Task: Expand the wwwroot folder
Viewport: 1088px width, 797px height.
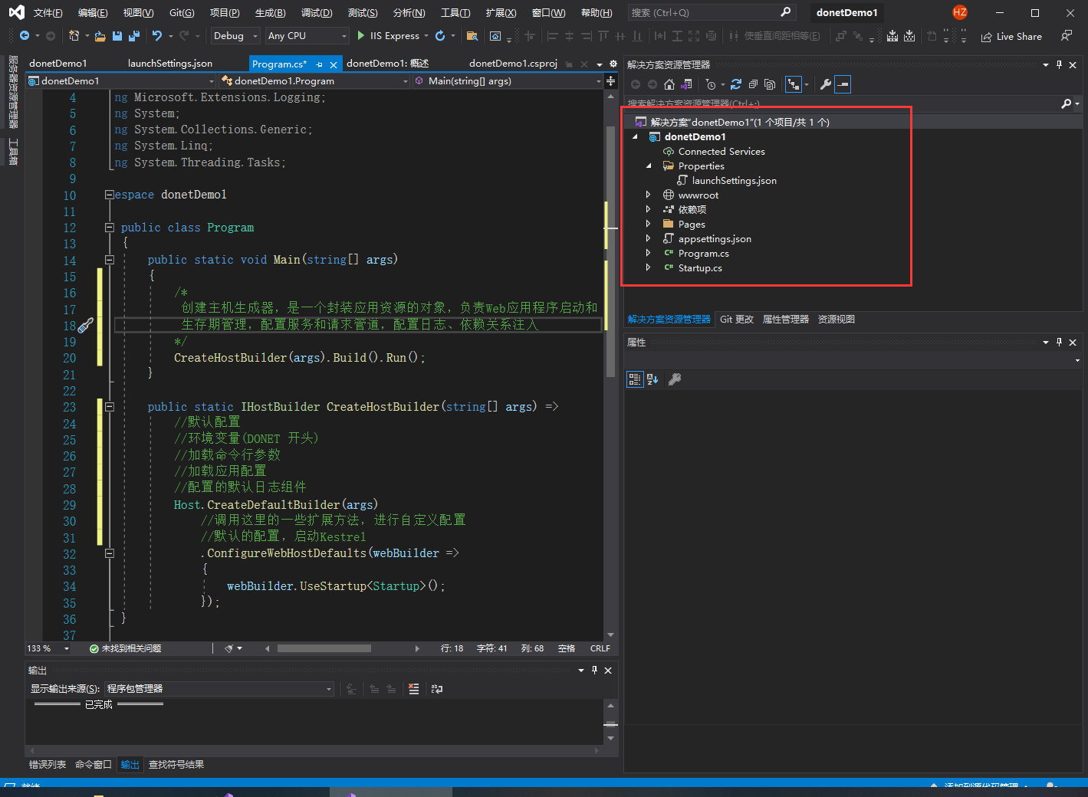Action: point(649,195)
